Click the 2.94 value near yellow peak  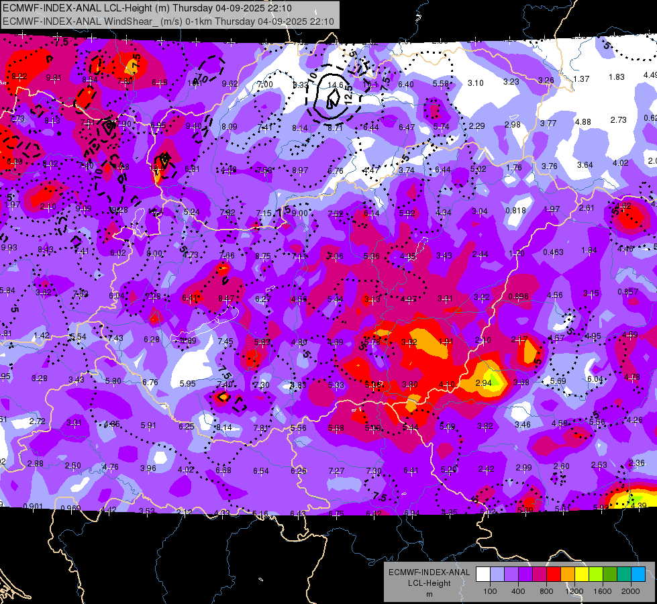[x=483, y=383]
